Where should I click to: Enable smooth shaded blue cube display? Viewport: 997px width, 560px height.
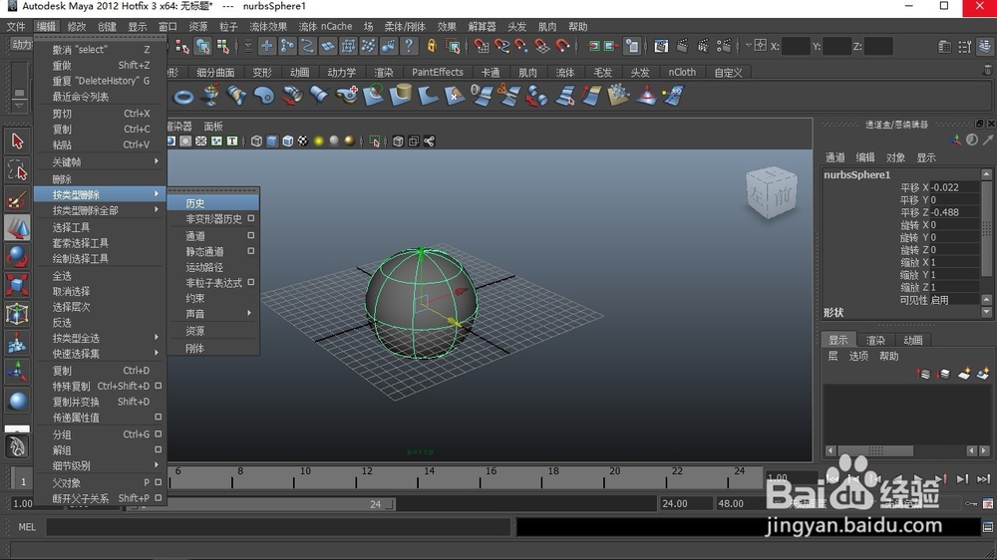tap(272, 141)
